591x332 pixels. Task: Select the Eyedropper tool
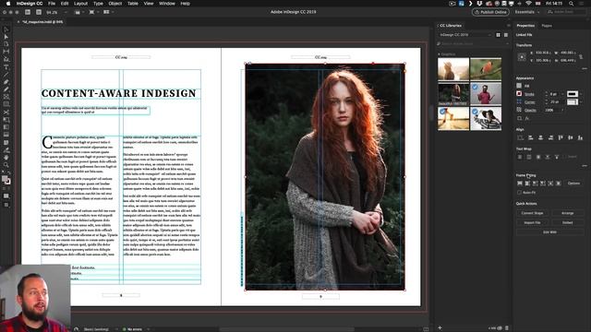(x=6, y=149)
